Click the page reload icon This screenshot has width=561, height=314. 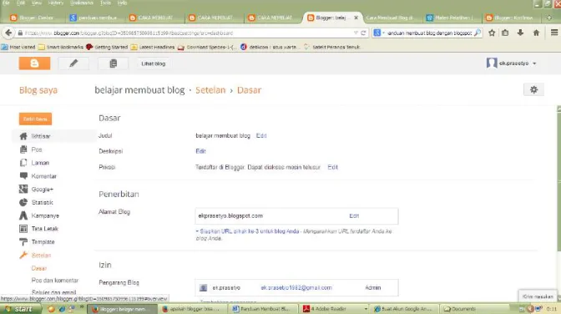click(363, 33)
